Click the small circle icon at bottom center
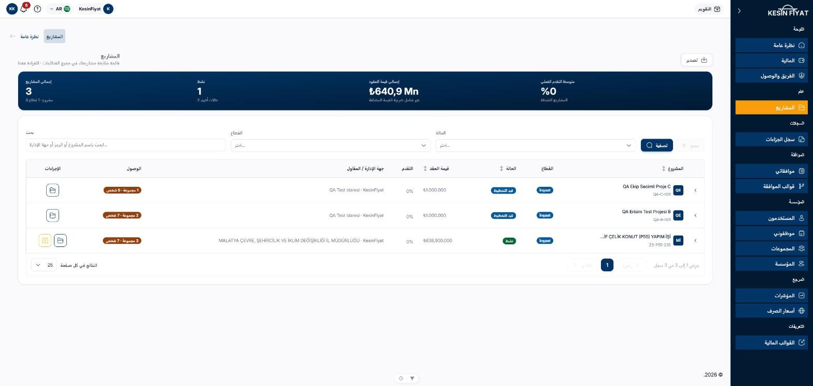The height and width of the screenshot is (386, 813). coord(401,378)
